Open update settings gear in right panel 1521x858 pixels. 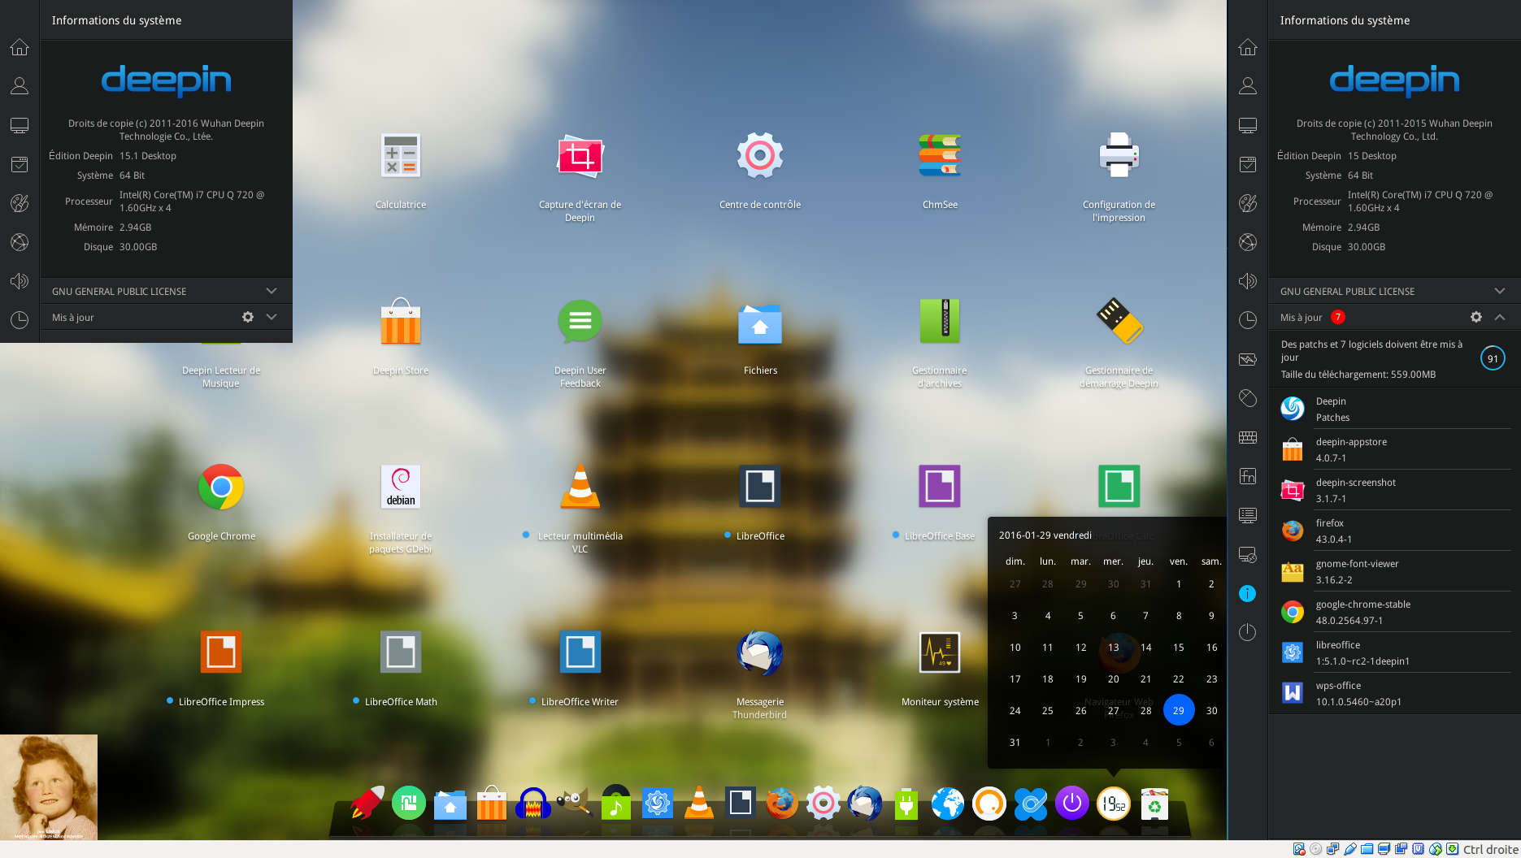coord(1476,317)
